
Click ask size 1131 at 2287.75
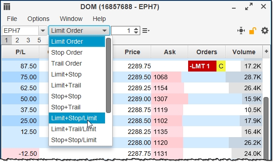click(160, 154)
